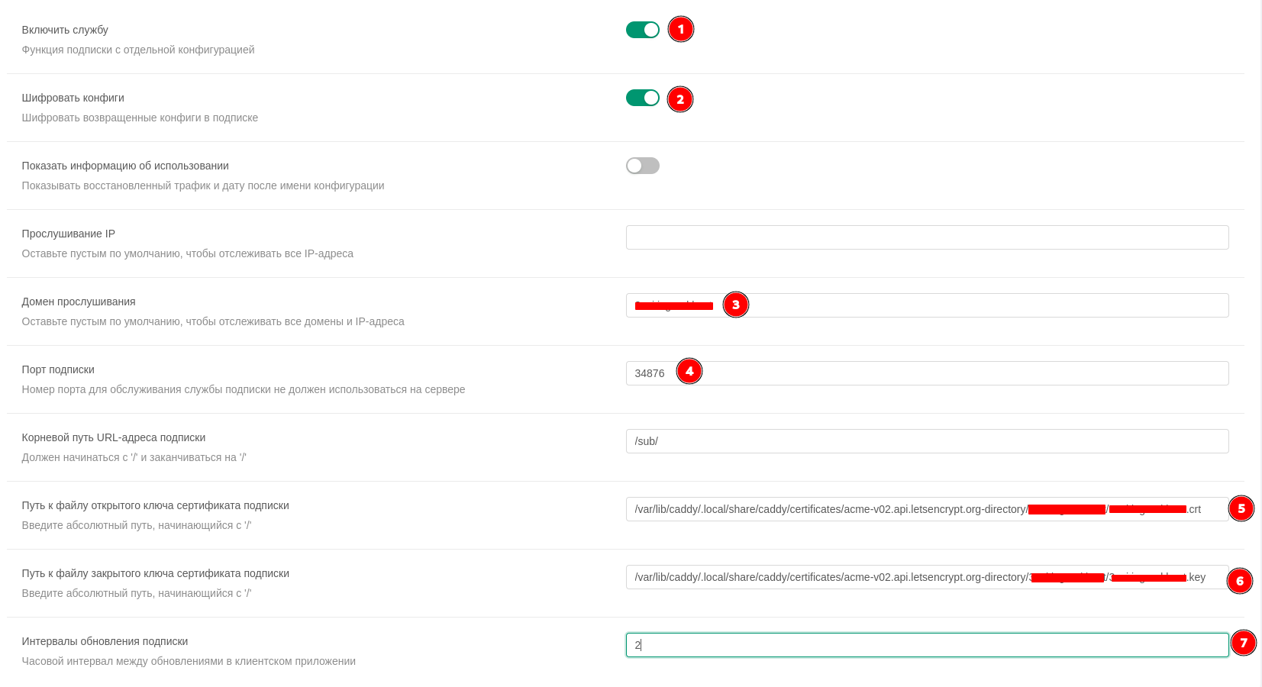Click the "Корневой путь URL-адреса подписки" label
Screen dimensions: 1262x687
click(x=114, y=437)
